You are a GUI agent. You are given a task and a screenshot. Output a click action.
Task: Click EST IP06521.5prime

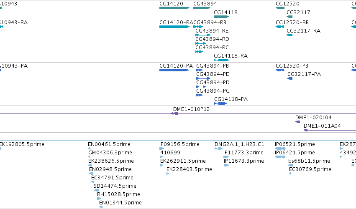(x=280, y=149)
